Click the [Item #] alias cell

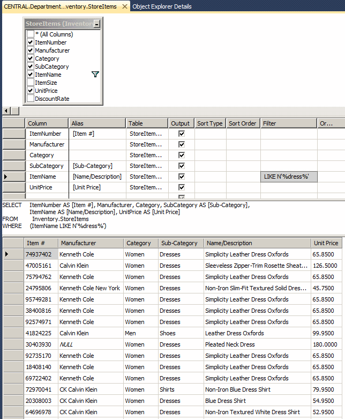tap(97, 134)
